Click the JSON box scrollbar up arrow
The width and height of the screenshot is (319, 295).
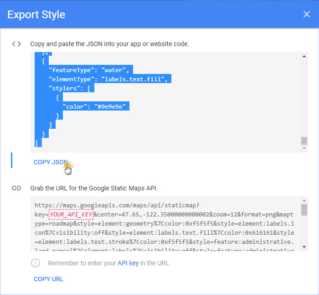click(x=304, y=56)
